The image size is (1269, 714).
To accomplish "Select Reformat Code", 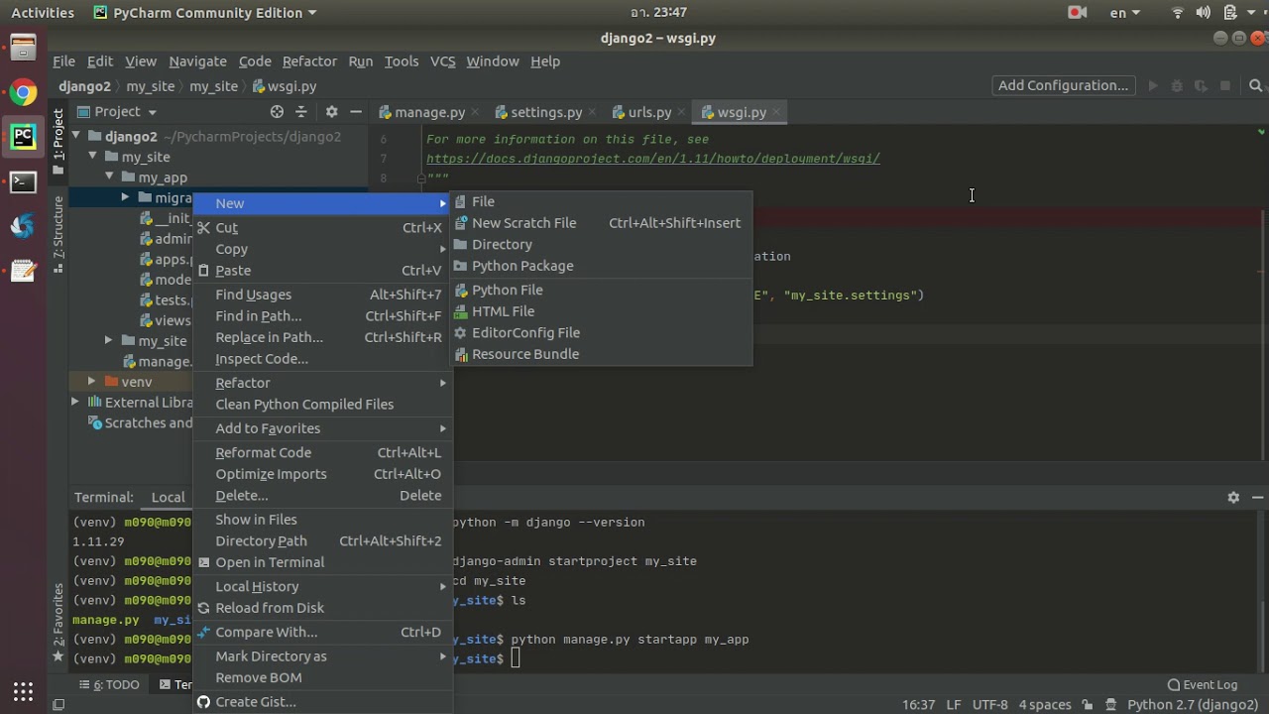I will point(321,452).
